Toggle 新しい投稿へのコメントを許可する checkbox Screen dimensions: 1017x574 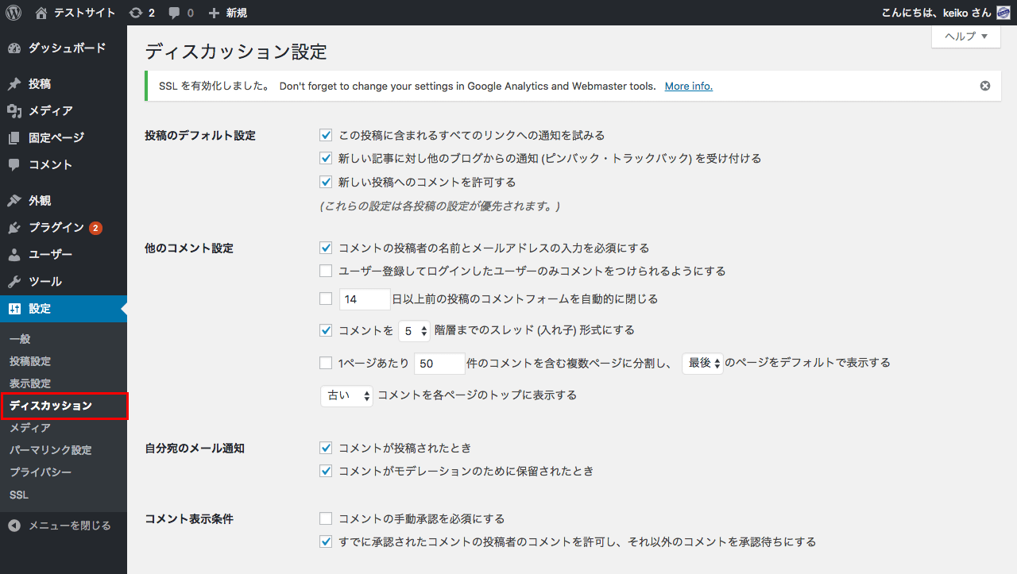[326, 182]
